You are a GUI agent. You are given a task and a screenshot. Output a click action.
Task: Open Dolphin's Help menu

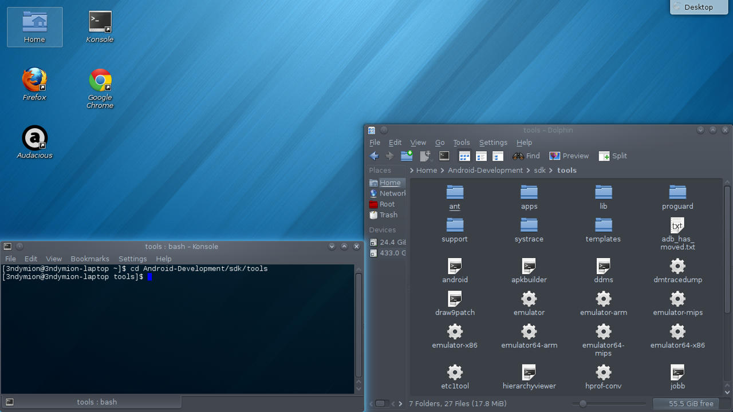[524, 142]
